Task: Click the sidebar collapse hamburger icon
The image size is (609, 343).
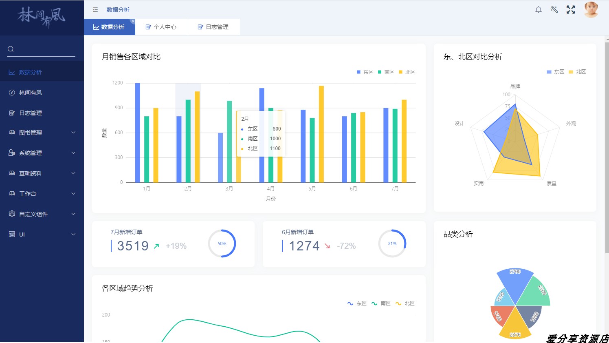Action: [95, 10]
